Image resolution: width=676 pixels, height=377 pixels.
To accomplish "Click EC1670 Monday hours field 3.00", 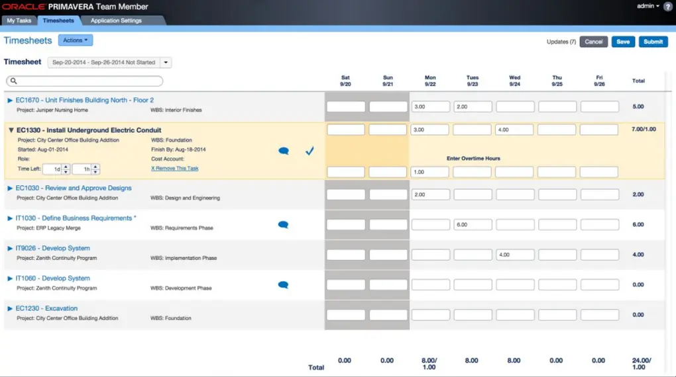I will (430, 106).
